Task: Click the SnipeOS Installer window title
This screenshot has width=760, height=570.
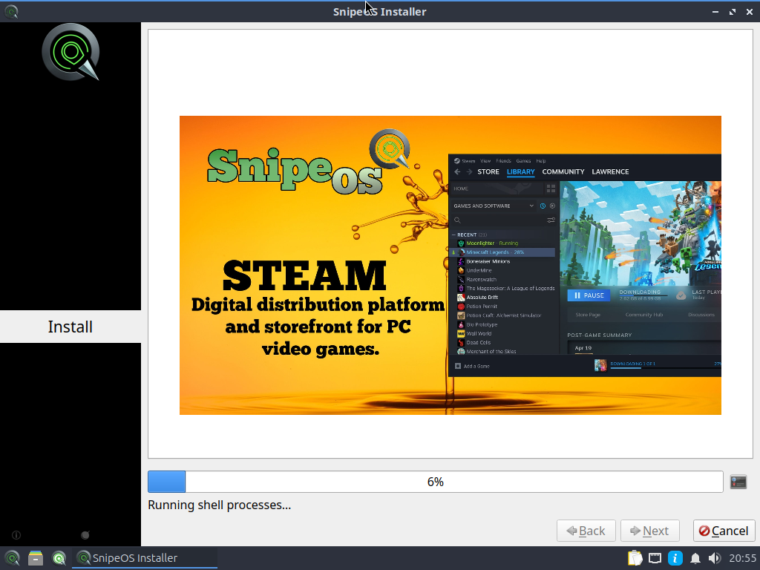Action: (379, 12)
